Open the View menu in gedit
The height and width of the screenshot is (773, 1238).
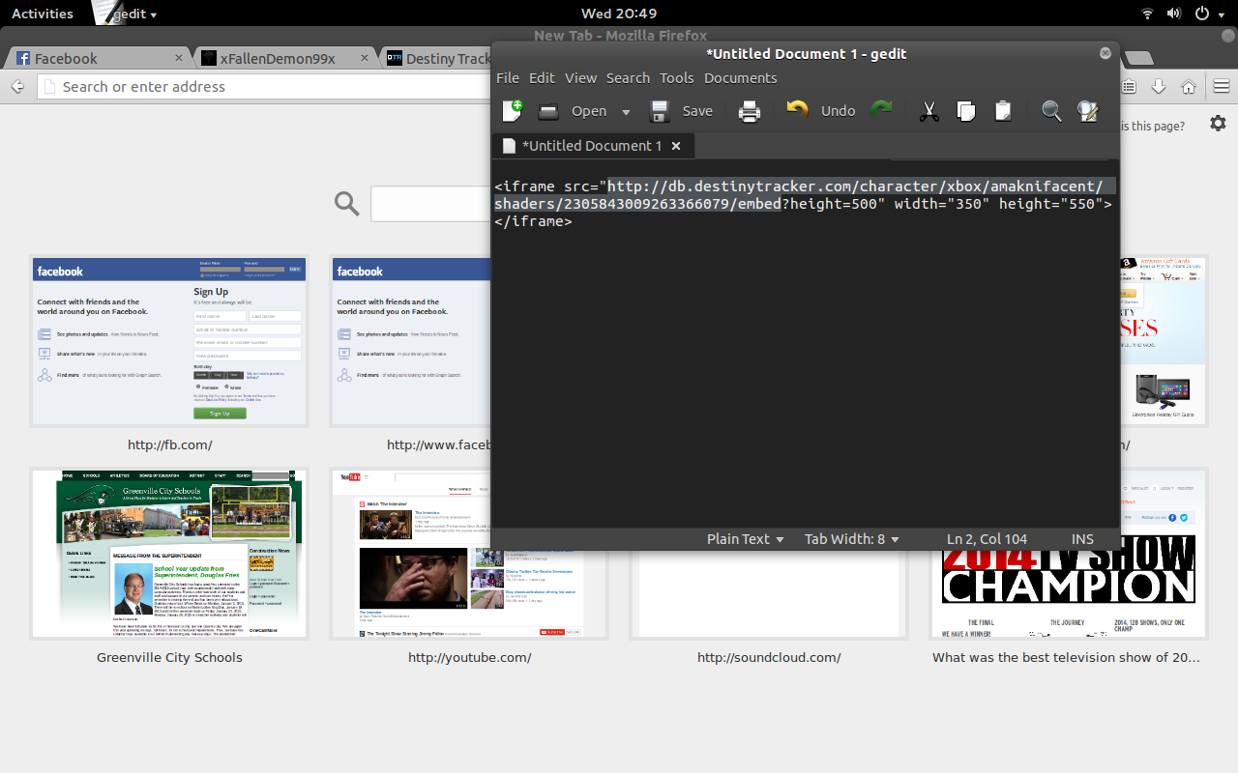click(x=581, y=78)
